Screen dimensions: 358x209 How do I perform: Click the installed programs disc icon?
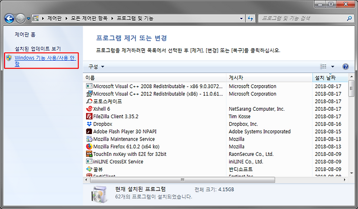99,194
